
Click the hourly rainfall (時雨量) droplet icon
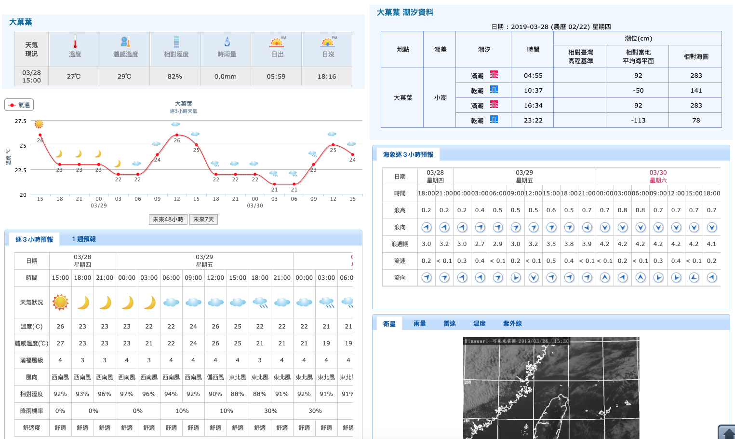(227, 41)
